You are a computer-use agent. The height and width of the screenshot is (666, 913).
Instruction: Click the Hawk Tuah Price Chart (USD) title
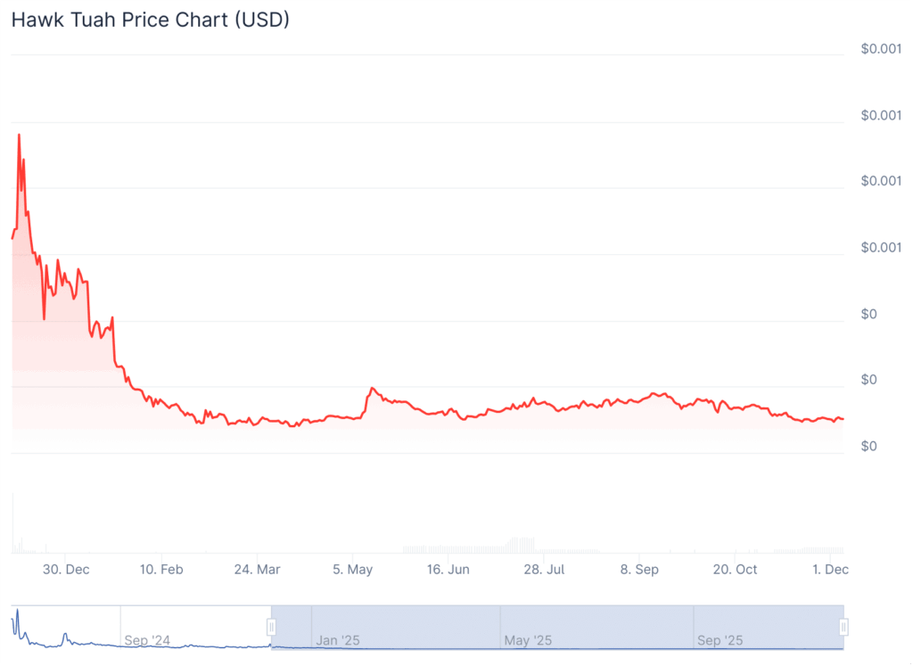pyautogui.click(x=150, y=20)
